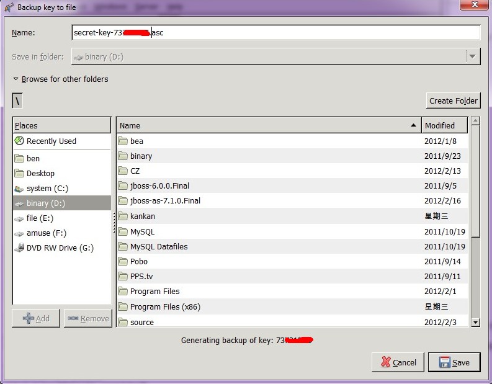Image resolution: width=492 pixels, height=384 pixels.
Task: Click the Remove bookmark button
Action: point(88,318)
